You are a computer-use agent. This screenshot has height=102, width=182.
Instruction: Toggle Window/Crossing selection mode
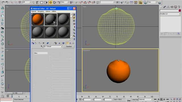[46, 3]
